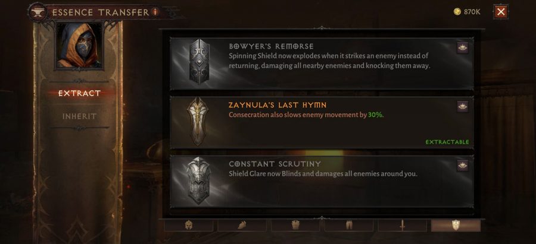This screenshot has width=536, height=244.
Task: Select the Zaynula's Last Hymn extractable entry
Action: [x=322, y=123]
